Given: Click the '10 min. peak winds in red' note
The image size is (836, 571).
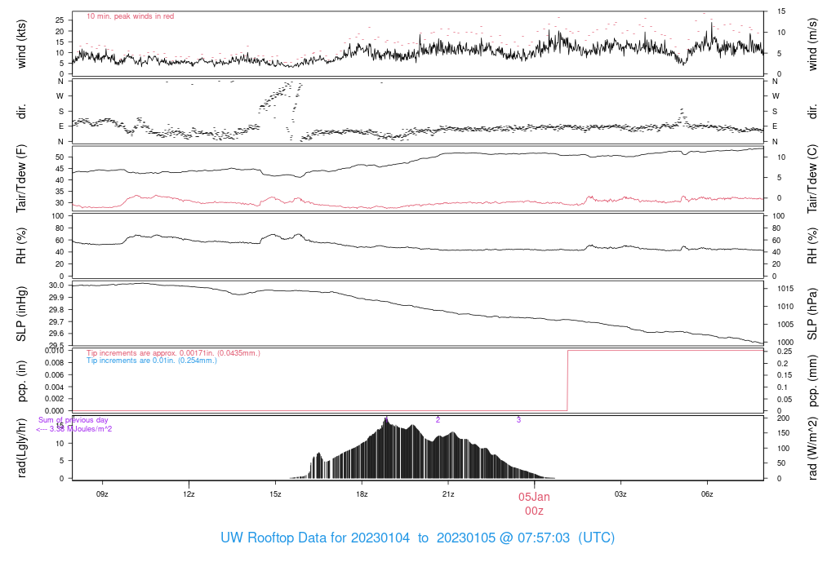Looking at the screenshot, I should (130, 16).
